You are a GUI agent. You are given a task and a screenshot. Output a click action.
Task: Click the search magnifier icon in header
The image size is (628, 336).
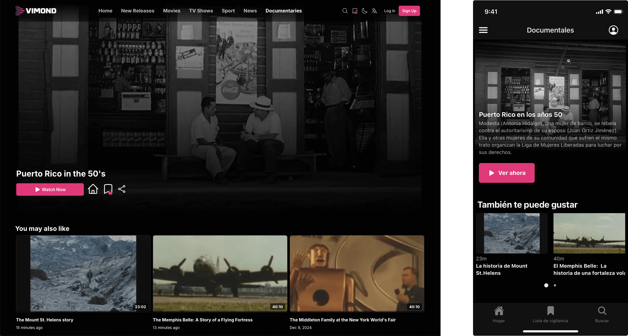[x=345, y=11]
